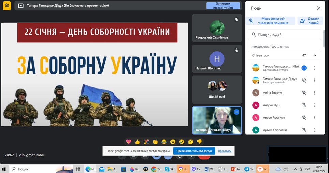Image resolution: width=329 pixels, height=173 pixels.
Task: Toggle microphone for Андрій Лущ
Action: pos(304,105)
